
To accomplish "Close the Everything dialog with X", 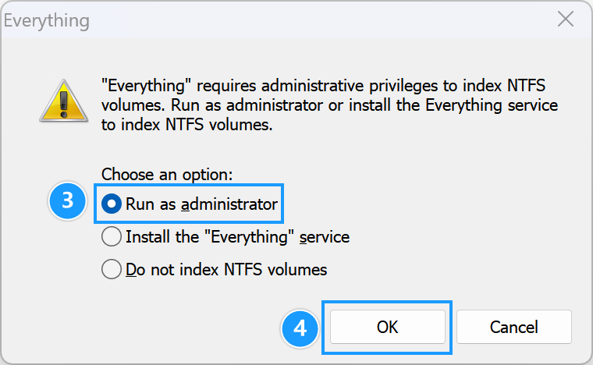I will pyautogui.click(x=565, y=20).
